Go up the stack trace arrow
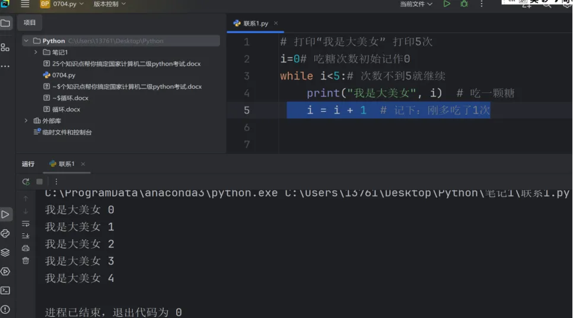The height and width of the screenshot is (318, 573). coord(26,198)
